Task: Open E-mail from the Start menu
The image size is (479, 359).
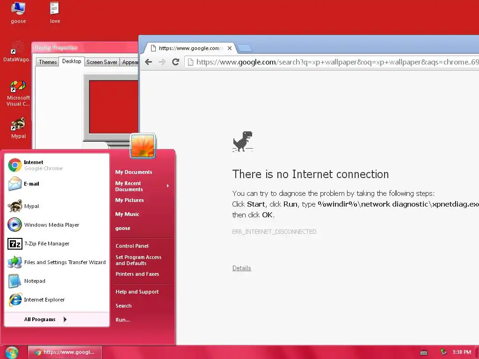Action: pyautogui.click(x=57, y=184)
